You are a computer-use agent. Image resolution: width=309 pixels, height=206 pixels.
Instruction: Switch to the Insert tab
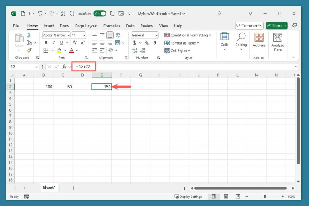[48, 26]
